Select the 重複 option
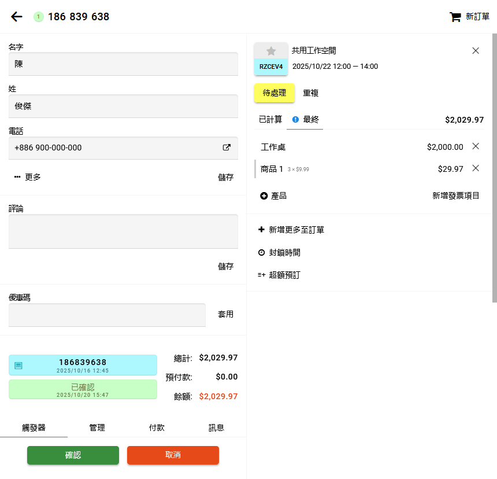Viewport: 497px width, 479px height. click(x=311, y=93)
